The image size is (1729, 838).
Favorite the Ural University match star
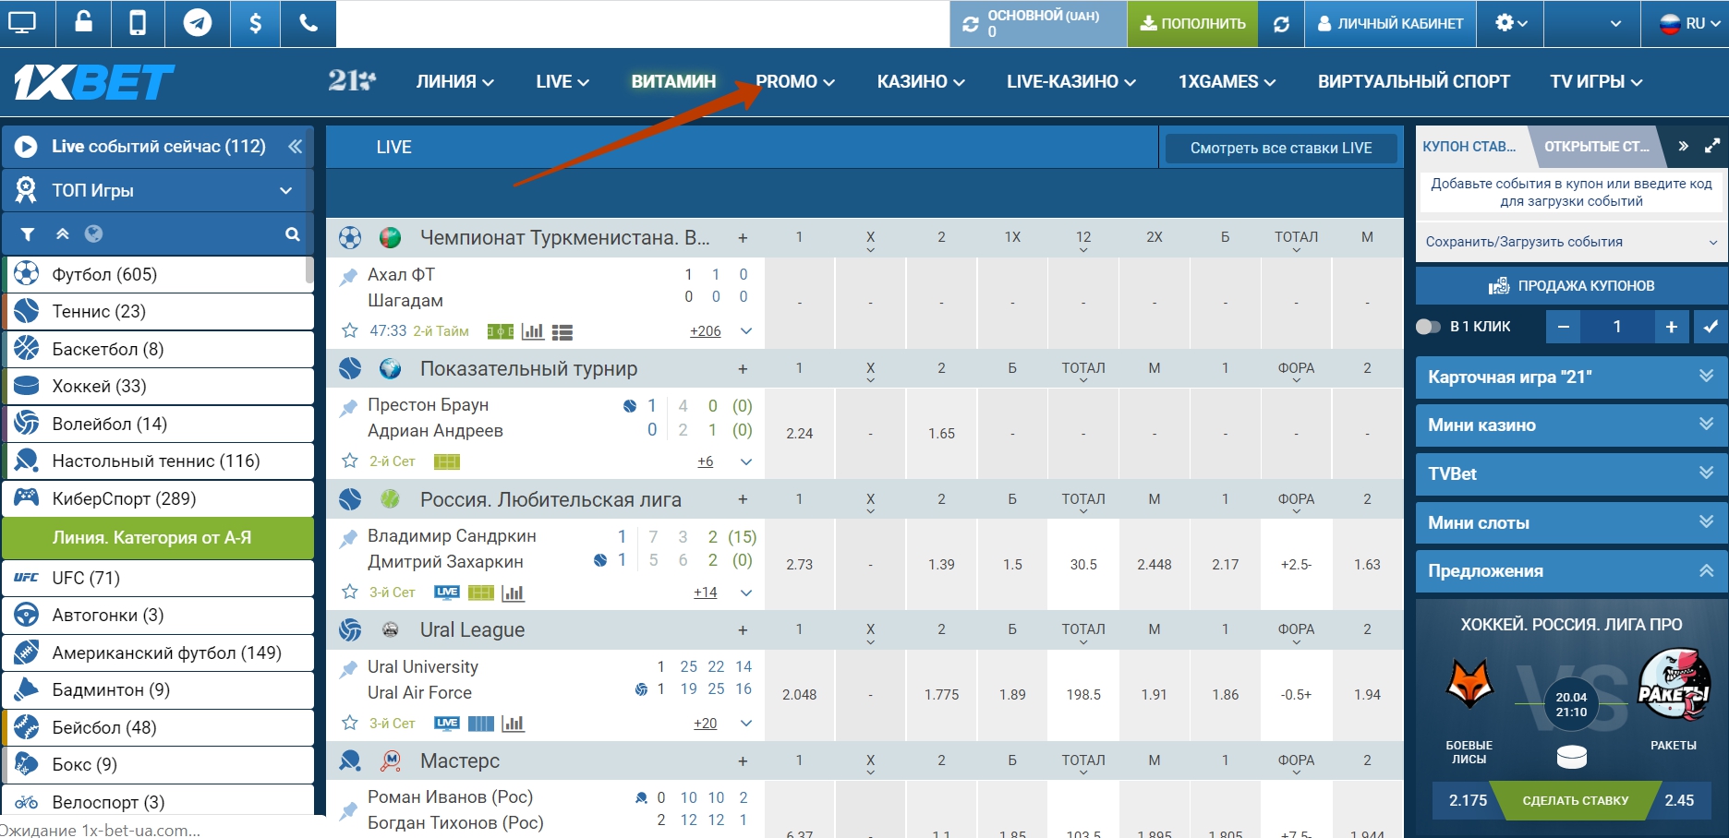(350, 723)
